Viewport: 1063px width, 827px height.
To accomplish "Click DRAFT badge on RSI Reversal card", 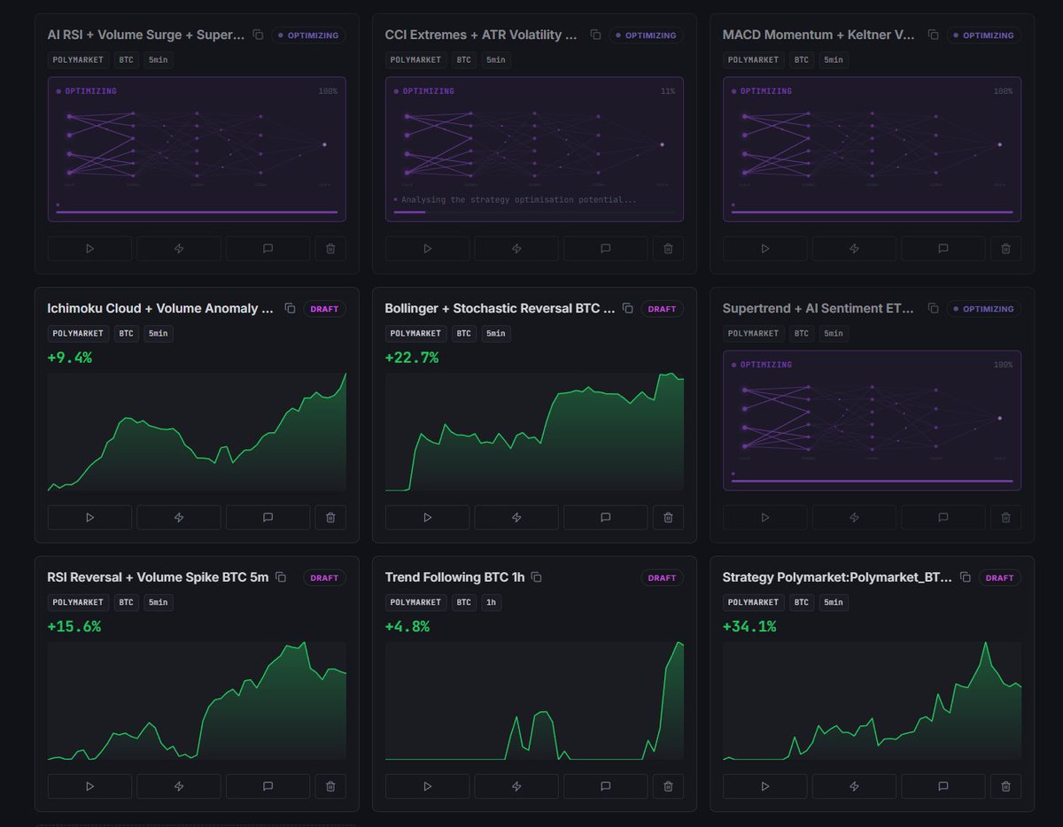I will (324, 577).
